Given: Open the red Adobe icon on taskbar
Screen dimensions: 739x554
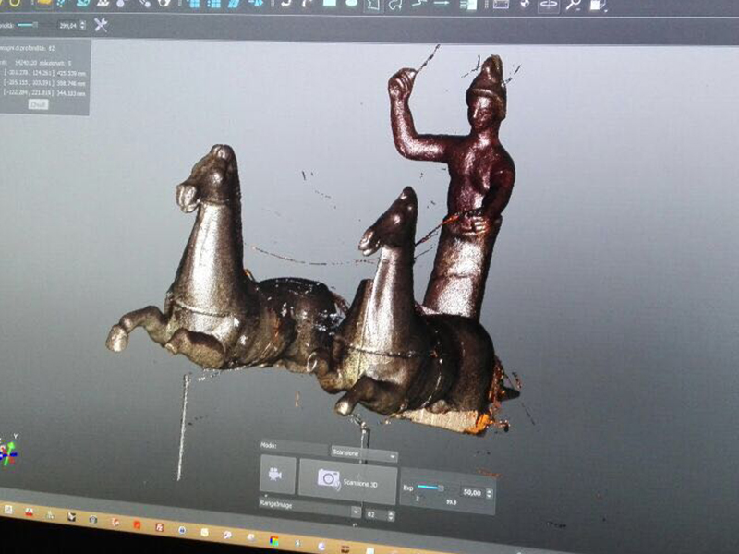Looking at the screenshot, I should pyautogui.click(x=30, y=512).
